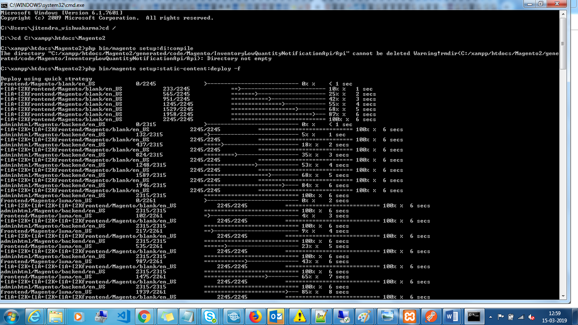This screenshot has width=578, height=325.
Task: Maximize the cmd.exe window
Action: pos(540,4)
